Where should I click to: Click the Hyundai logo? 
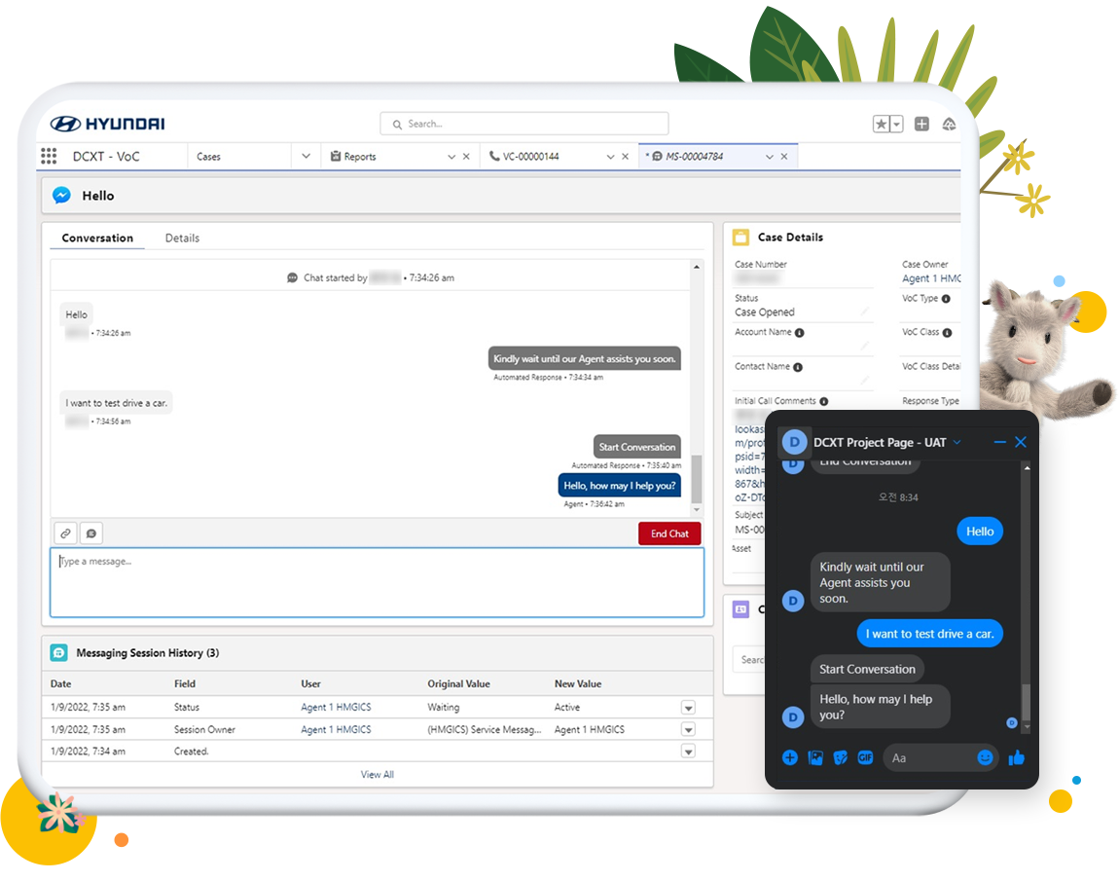(x=108, y=124)
